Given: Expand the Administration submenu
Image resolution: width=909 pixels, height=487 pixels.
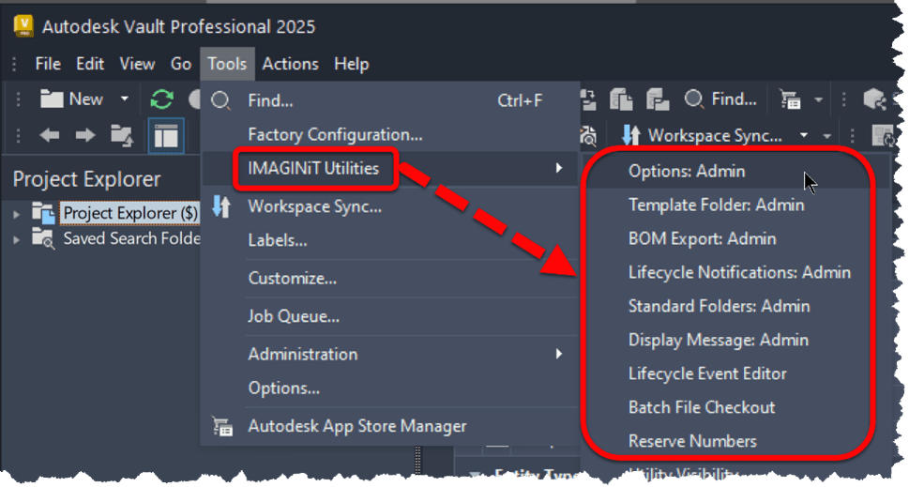Looking at the screenshot, I should (x=390, y=355).
